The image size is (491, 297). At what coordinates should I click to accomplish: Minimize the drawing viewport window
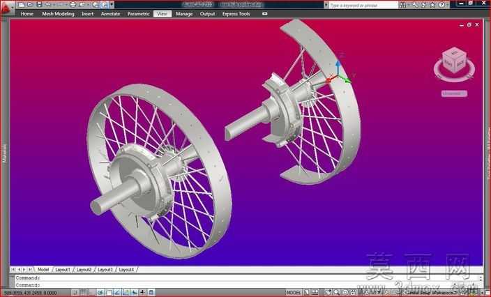462,25
